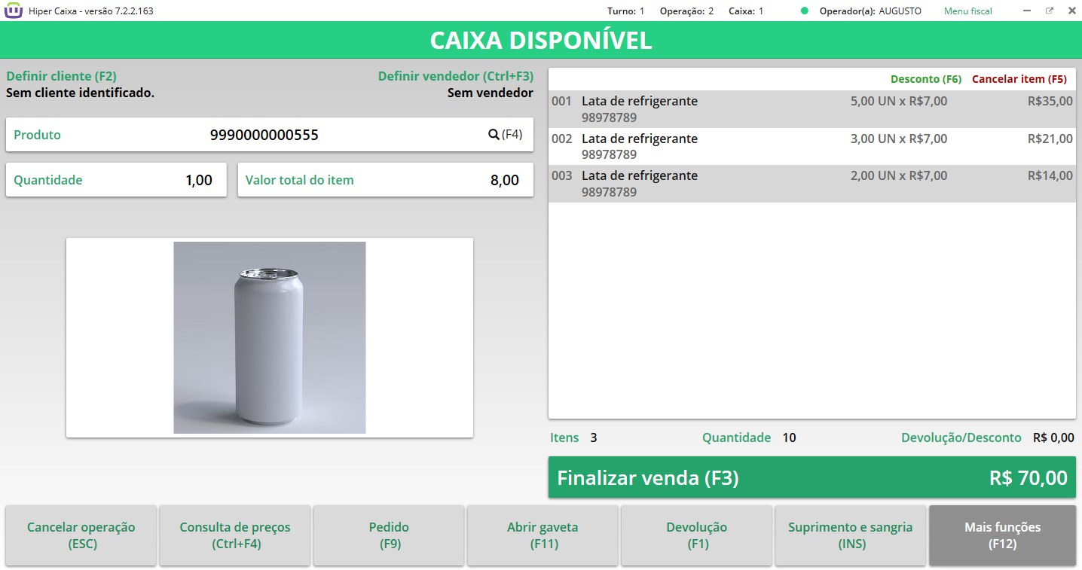
Task: Click the Turno: 1 indicator
Action: pos(626,11)
